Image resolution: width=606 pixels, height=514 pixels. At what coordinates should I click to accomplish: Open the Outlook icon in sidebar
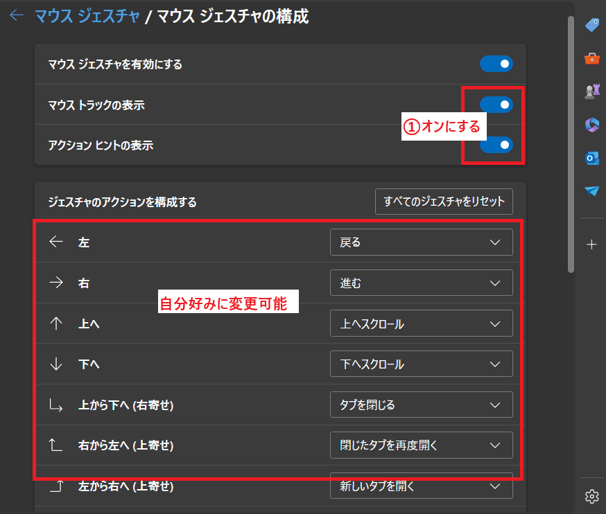pos(591,158)
